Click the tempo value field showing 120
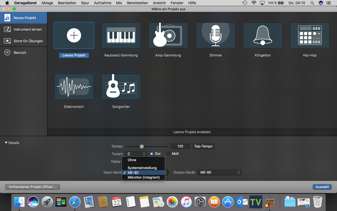337x211 pixels. tap(180, 146)
